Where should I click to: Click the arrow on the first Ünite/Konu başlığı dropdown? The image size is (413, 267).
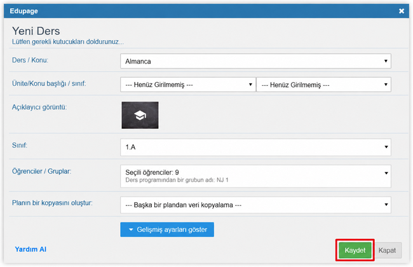250,85
